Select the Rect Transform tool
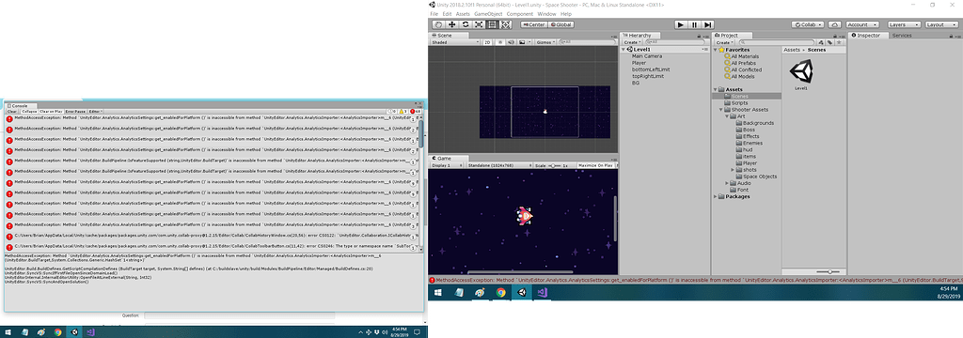Screen dimensions: 963x338 493,24
